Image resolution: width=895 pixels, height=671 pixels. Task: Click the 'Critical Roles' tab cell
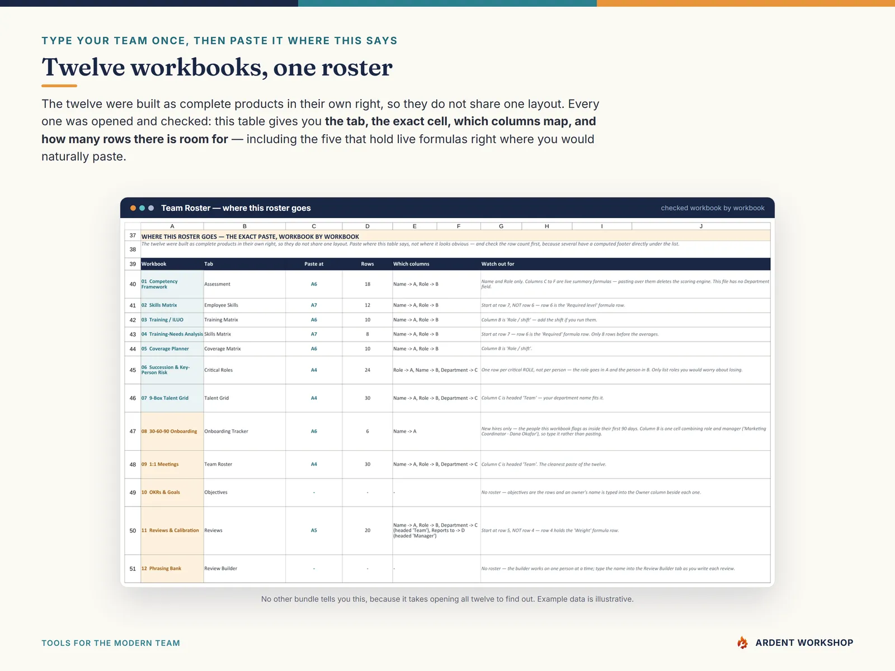244,370
